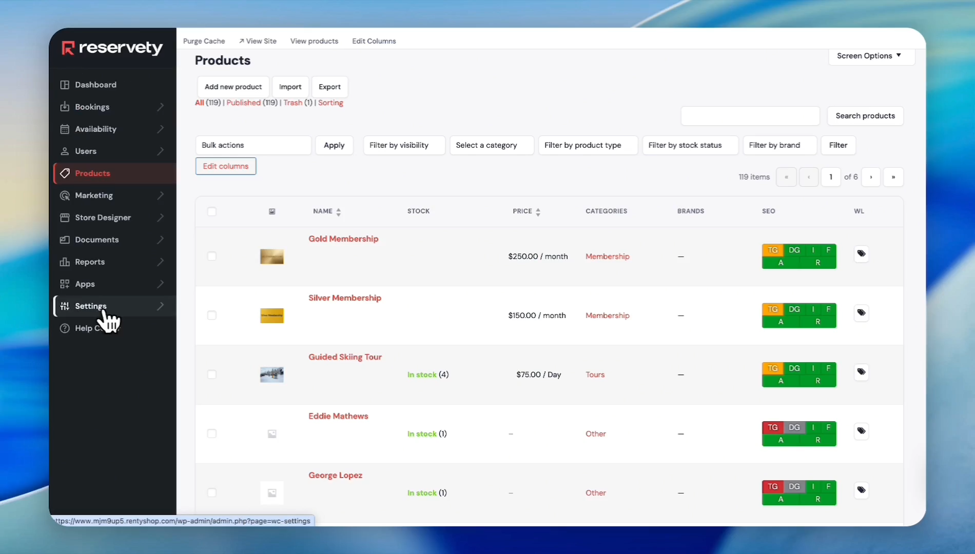The image size is (975, 554).
Task: Click the Reports chart icon
Action: (x=65, y=262)
